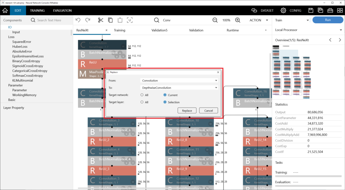
Task: Switch to the TRAINING tab
Action: tap(37, 10)
